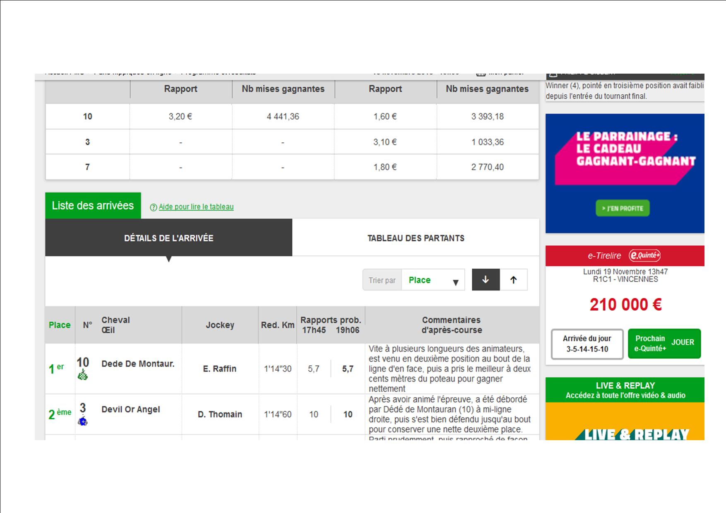This screenshot has height=513, width=726.
Task: Select horse Devil Or Angel
Action: [130, 410]
